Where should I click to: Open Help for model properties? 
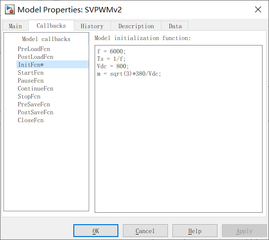coord(195,231)
